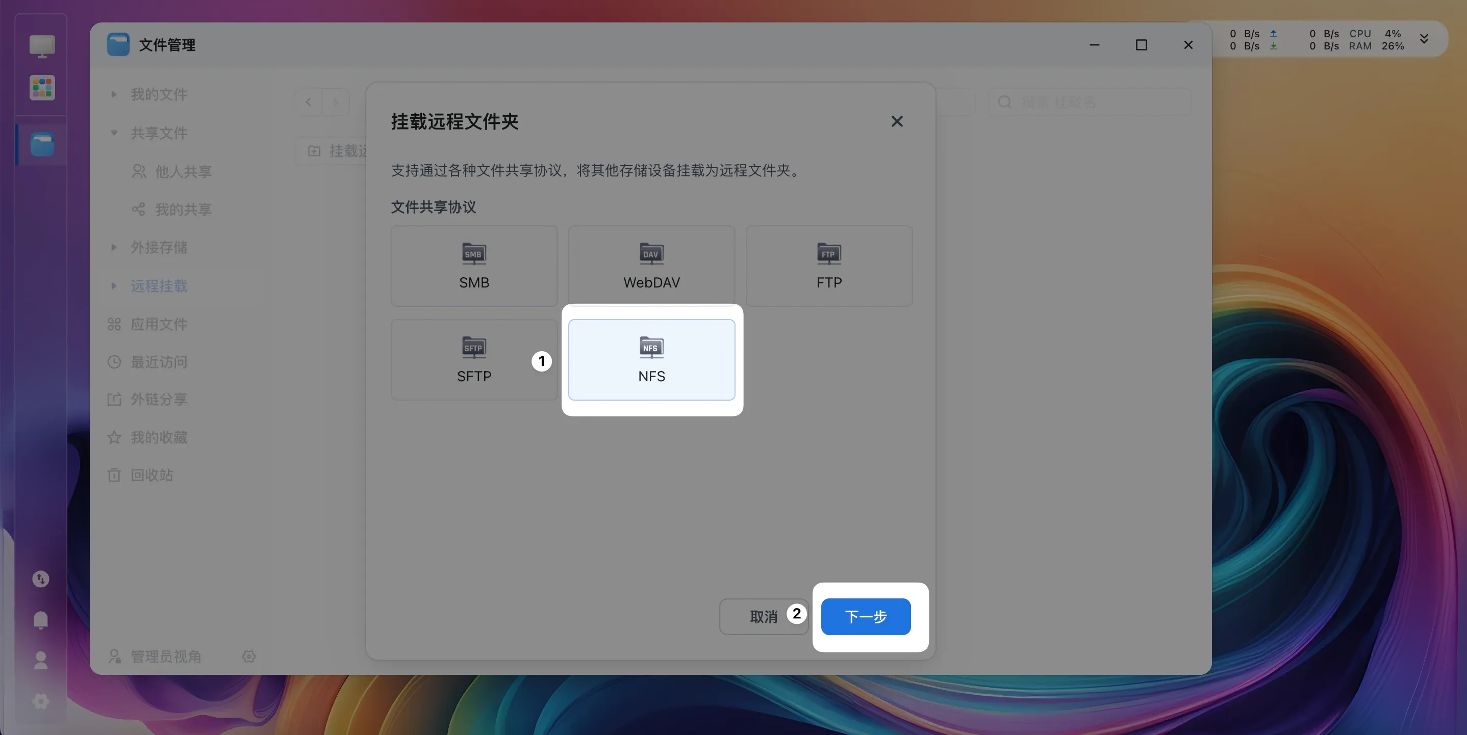This screenshot has height=735, width=1467.
Task: Open the user profile icon in dock
Action: pos(40,661)
